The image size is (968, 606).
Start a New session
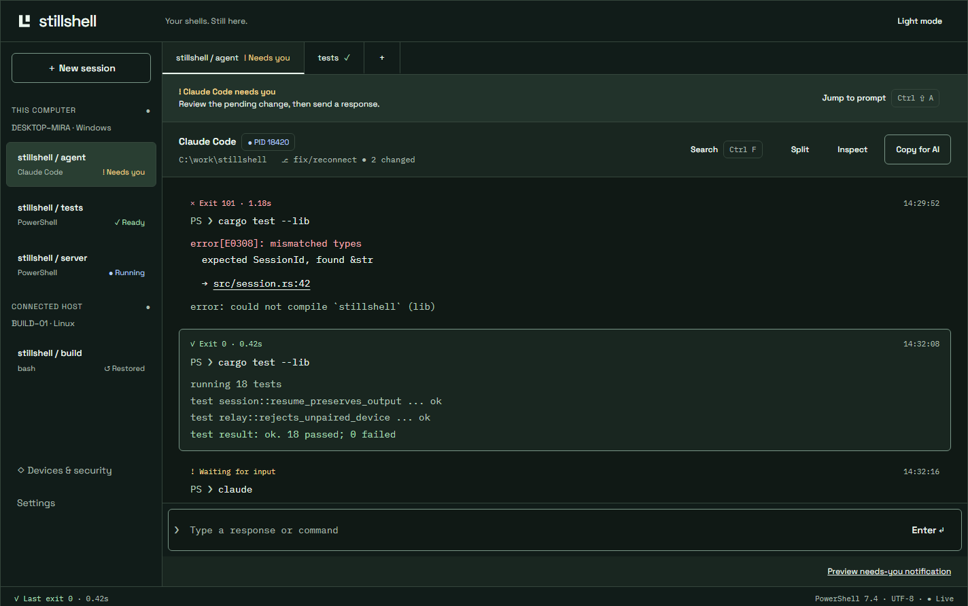[x=81, y=68]
